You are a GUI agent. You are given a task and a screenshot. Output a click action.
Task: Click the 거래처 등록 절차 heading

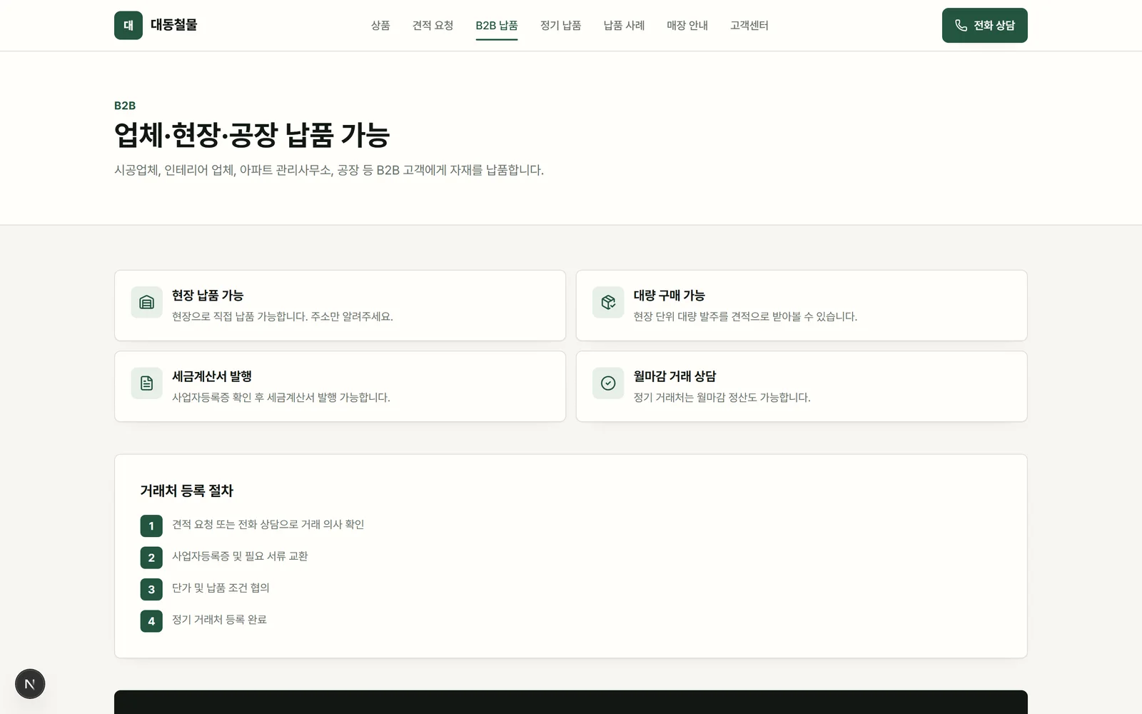point(187,491)
